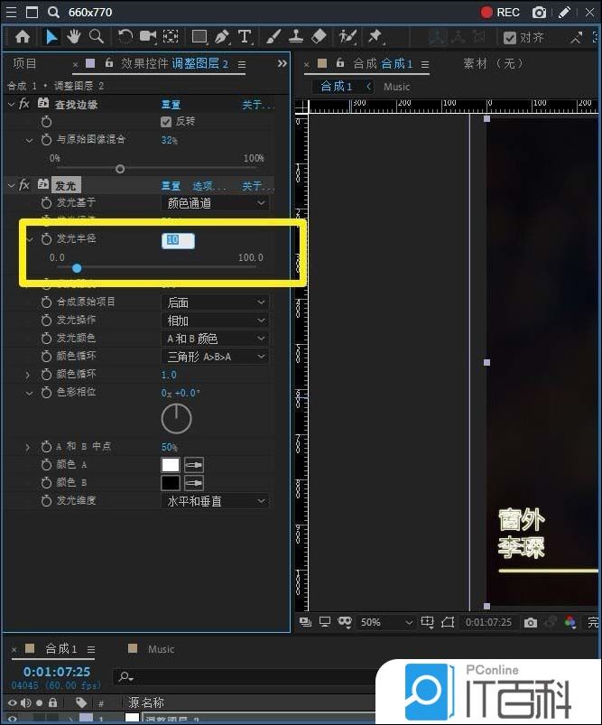Switch to the Music timeline tab
Viewport: 602px width, 725px height.
tap(161, 649)
